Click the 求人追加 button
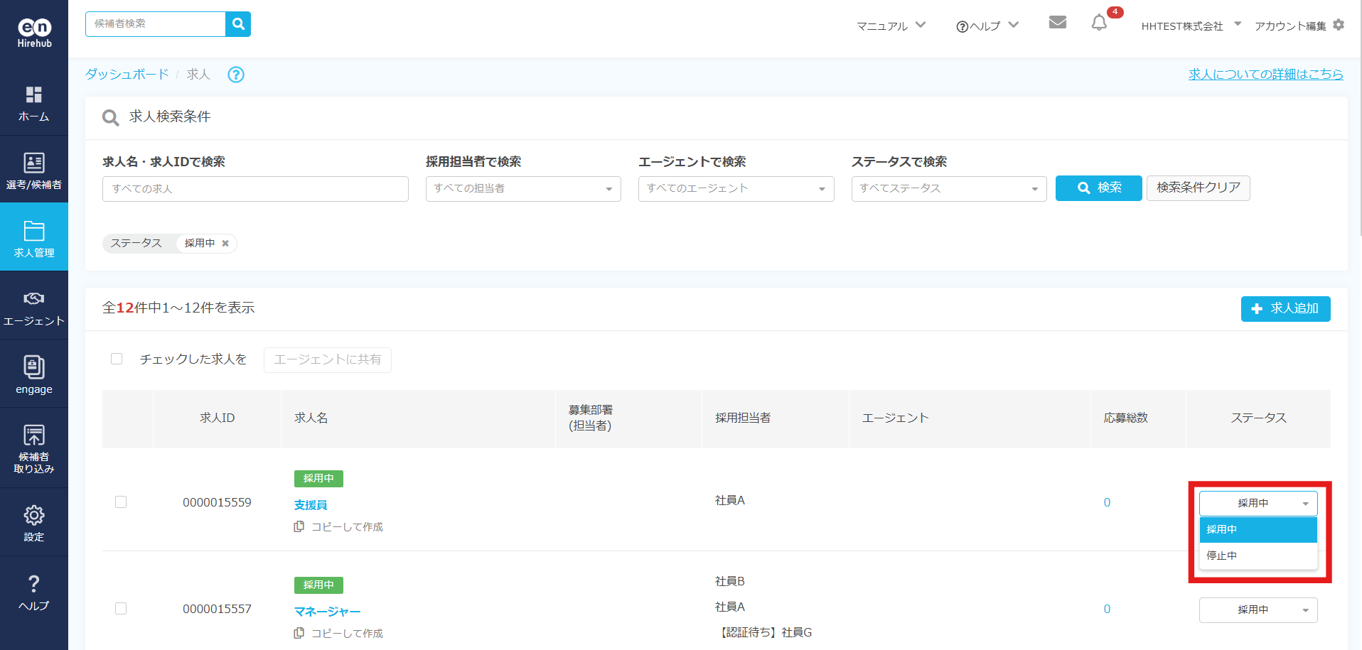 point(1285,309)
